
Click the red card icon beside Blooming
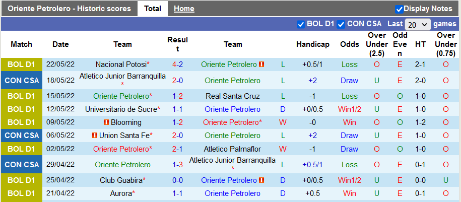[x=106, y=122]
